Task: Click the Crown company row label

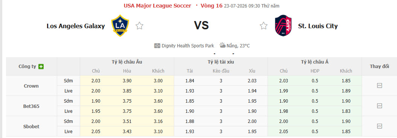Action: (x=31, y=86)
